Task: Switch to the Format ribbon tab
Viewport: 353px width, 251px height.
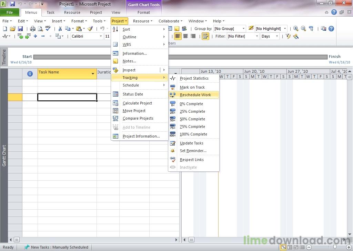Action: tap(144, 12)
